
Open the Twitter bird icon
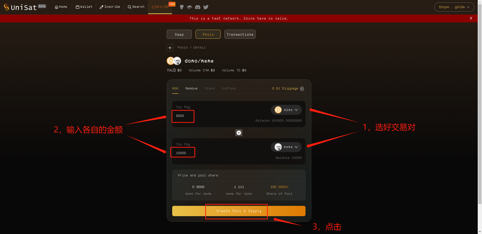click(x=206, y=7)
